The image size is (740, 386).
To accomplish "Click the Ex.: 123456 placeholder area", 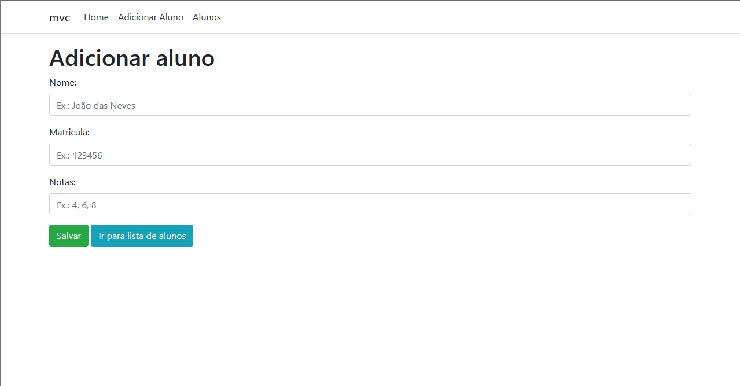I will [79, 155].
